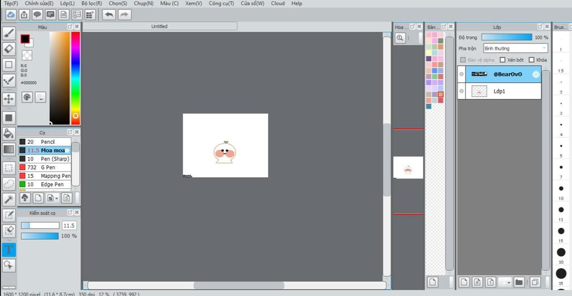The width and height of the screenshot is (572, 296).
Task: Select the rectangle Shape tool
Action: click(x=9, y=65)
